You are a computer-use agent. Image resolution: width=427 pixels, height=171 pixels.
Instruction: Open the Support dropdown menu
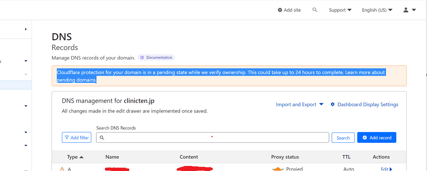tap(340, 10)
